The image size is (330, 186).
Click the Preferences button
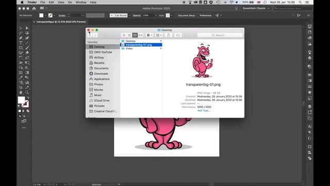pos(205,16)
